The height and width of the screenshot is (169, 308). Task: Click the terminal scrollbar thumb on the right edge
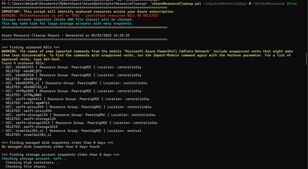[306, 59]
